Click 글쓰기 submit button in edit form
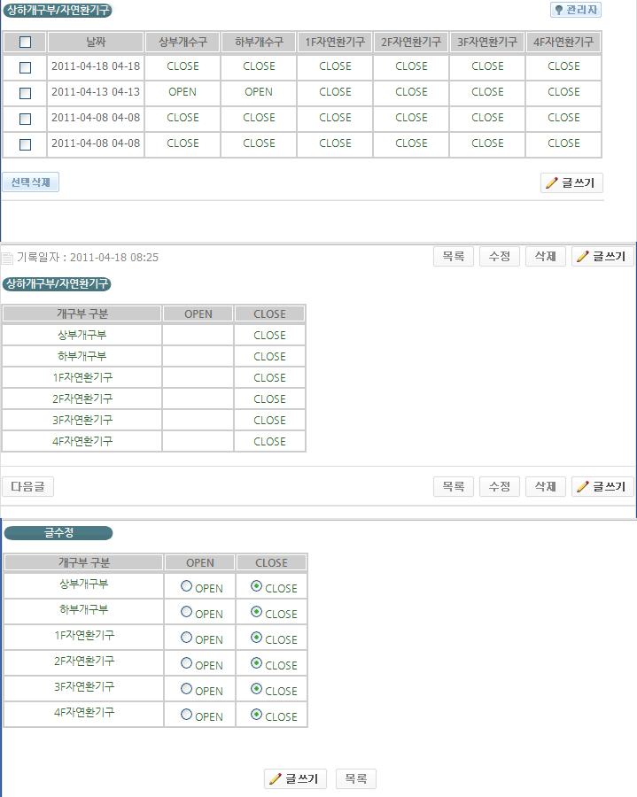 pyautogui.click(x=296, y=779)
